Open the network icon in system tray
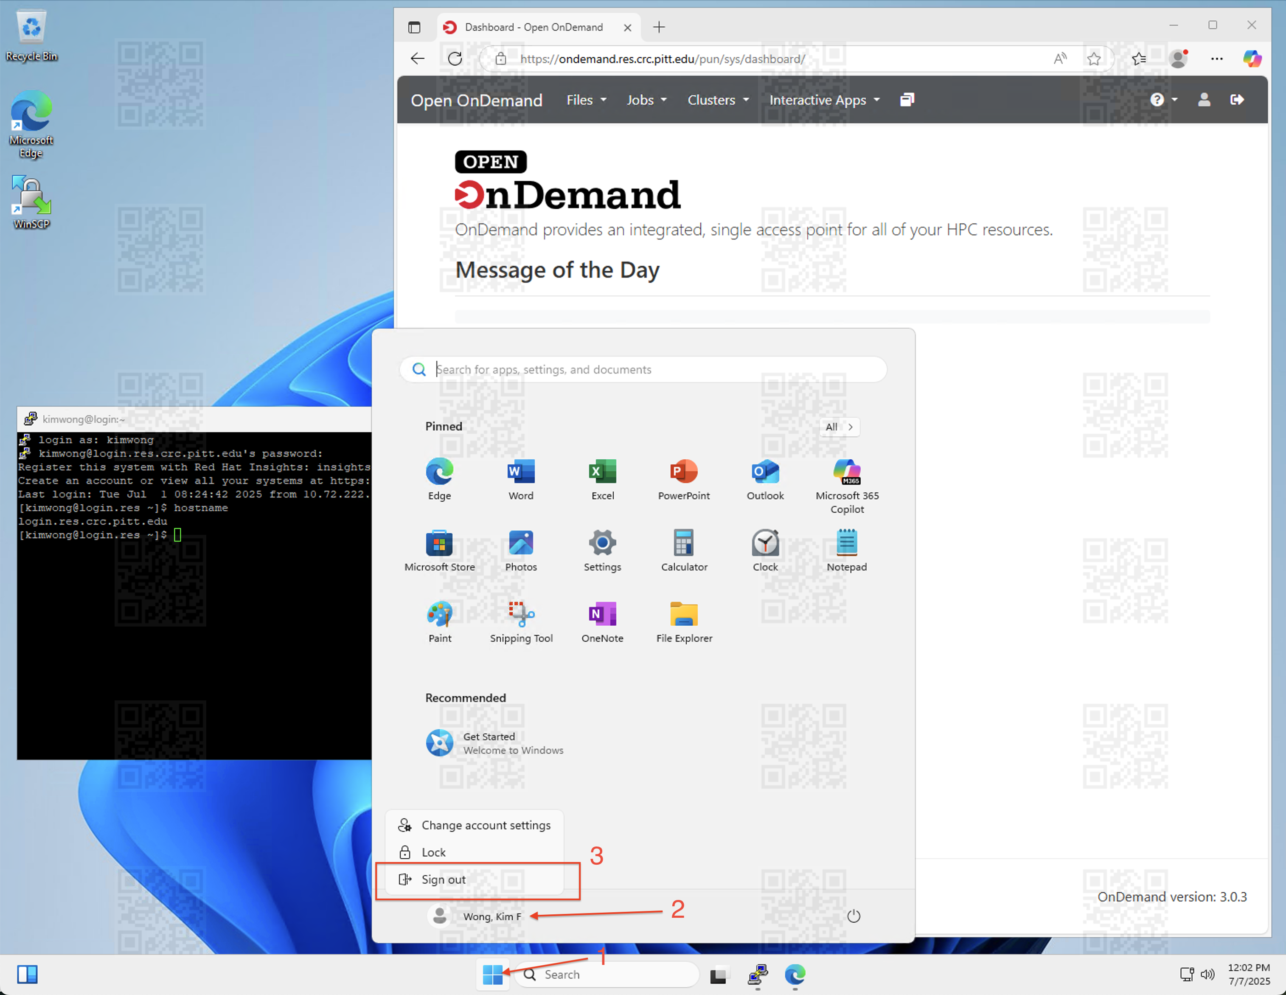 (x=1187, y=974)
